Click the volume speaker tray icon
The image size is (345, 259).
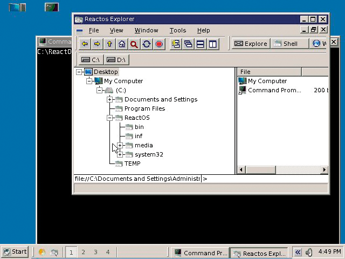point(309,253)
